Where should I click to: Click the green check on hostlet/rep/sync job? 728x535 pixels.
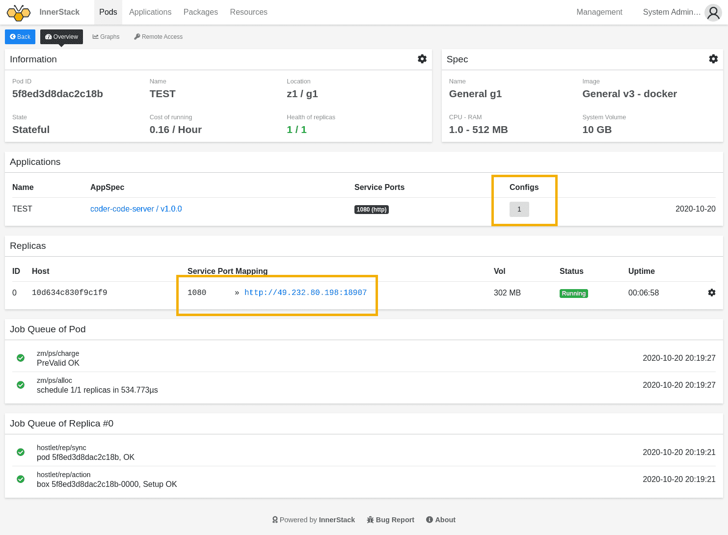click(20, 452)
